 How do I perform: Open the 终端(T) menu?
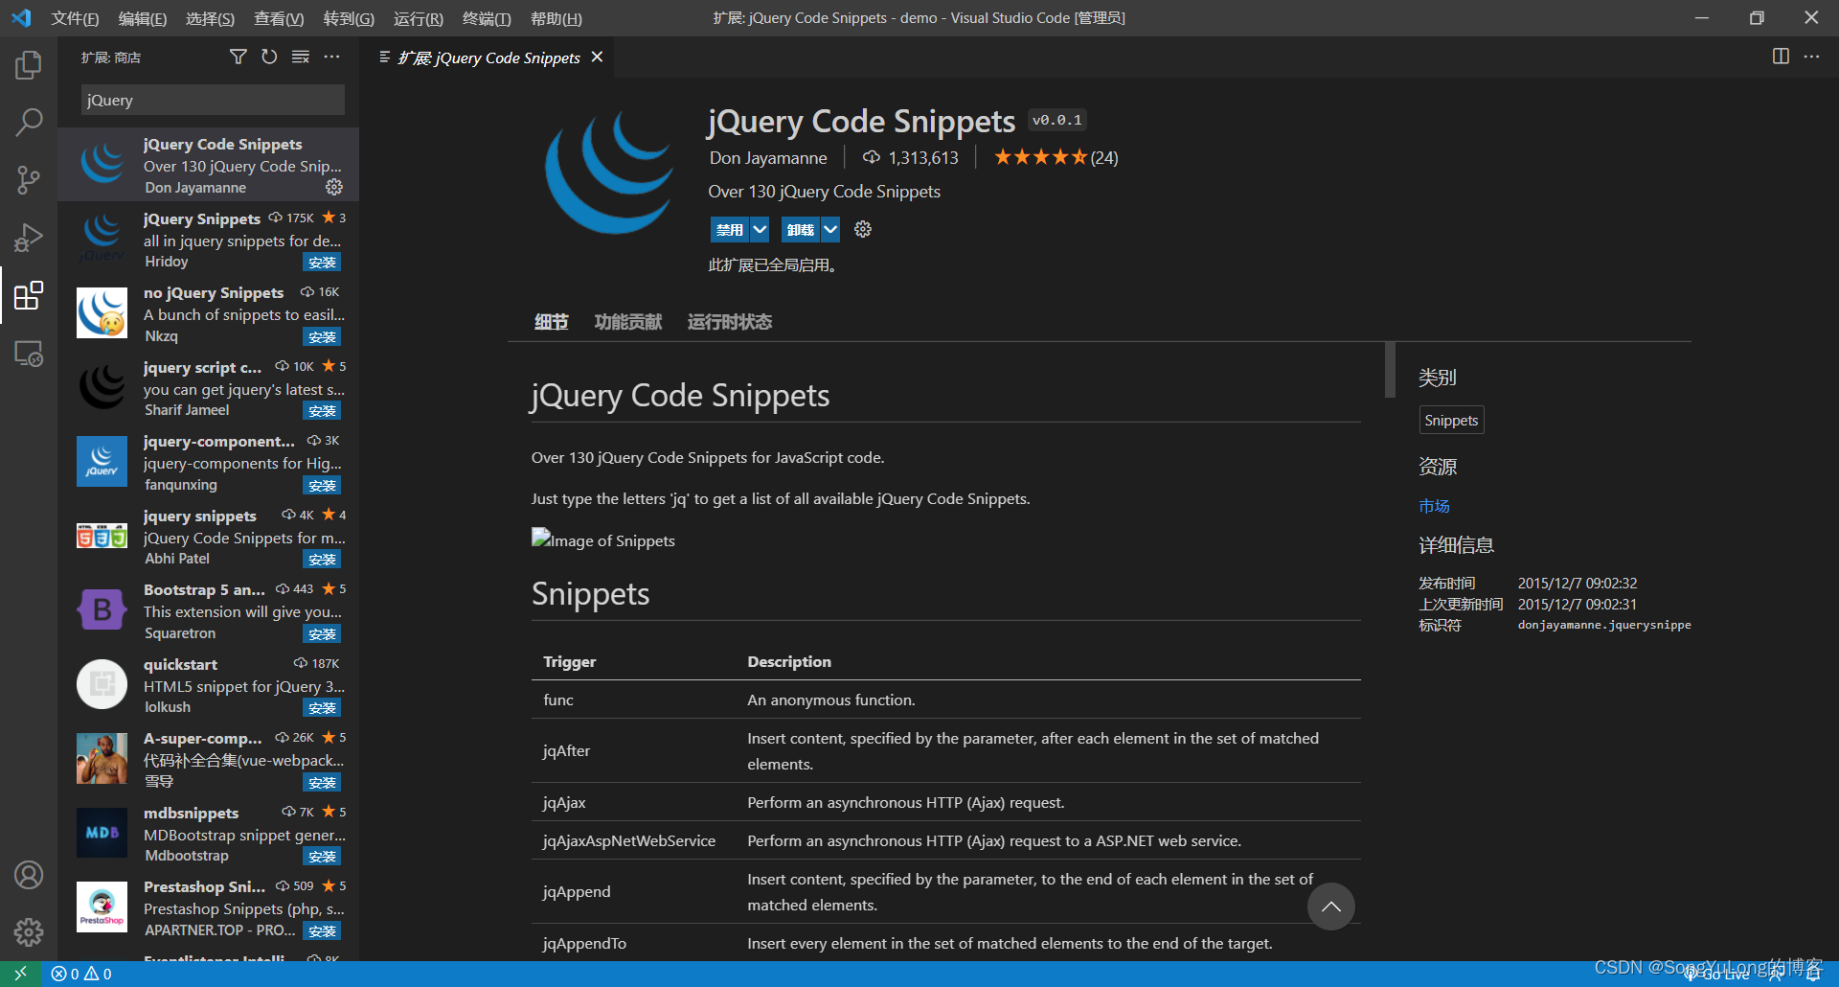point(487,18)
